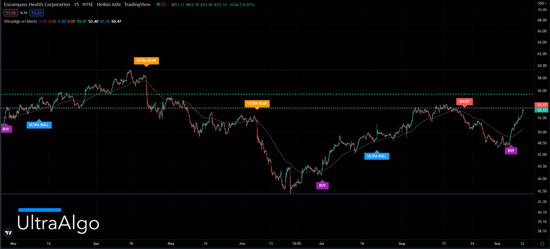The image size is (550, 249).
Task: Click the SHORT signal label
Action: pos(464,101)
